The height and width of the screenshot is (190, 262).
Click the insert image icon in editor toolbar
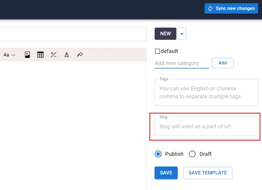[27, 55]
